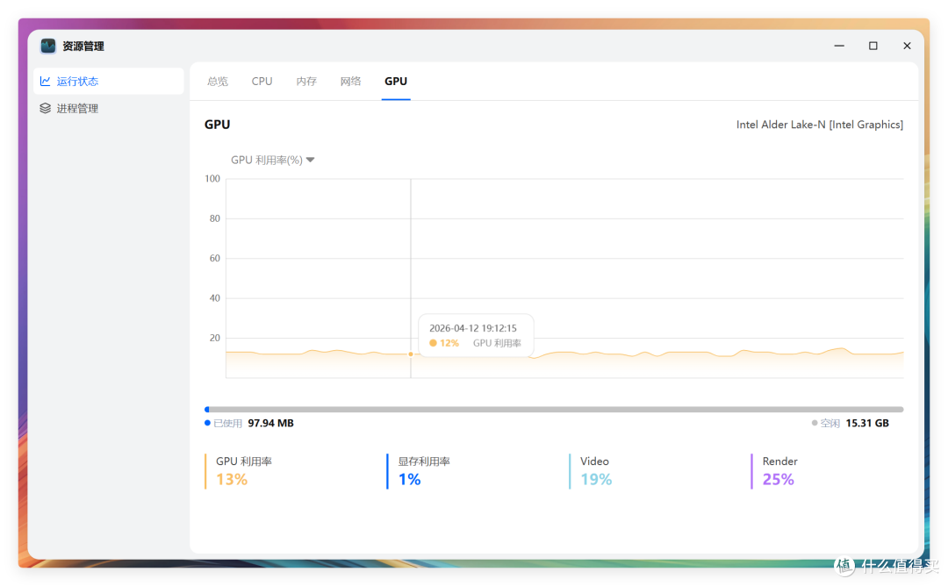Maximize the 资源管理 window
The height and width of the screenshot is (586, 948).
[x=873, y=46]
